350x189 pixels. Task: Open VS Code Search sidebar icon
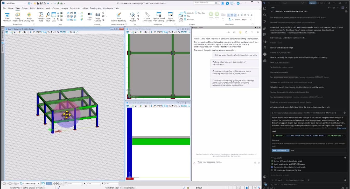click(x=265, y=15)
